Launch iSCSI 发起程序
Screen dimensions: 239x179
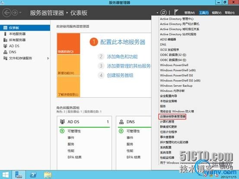click(x=169, y=50)
